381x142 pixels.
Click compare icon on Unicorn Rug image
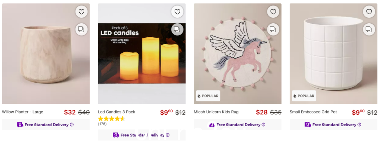273,29
